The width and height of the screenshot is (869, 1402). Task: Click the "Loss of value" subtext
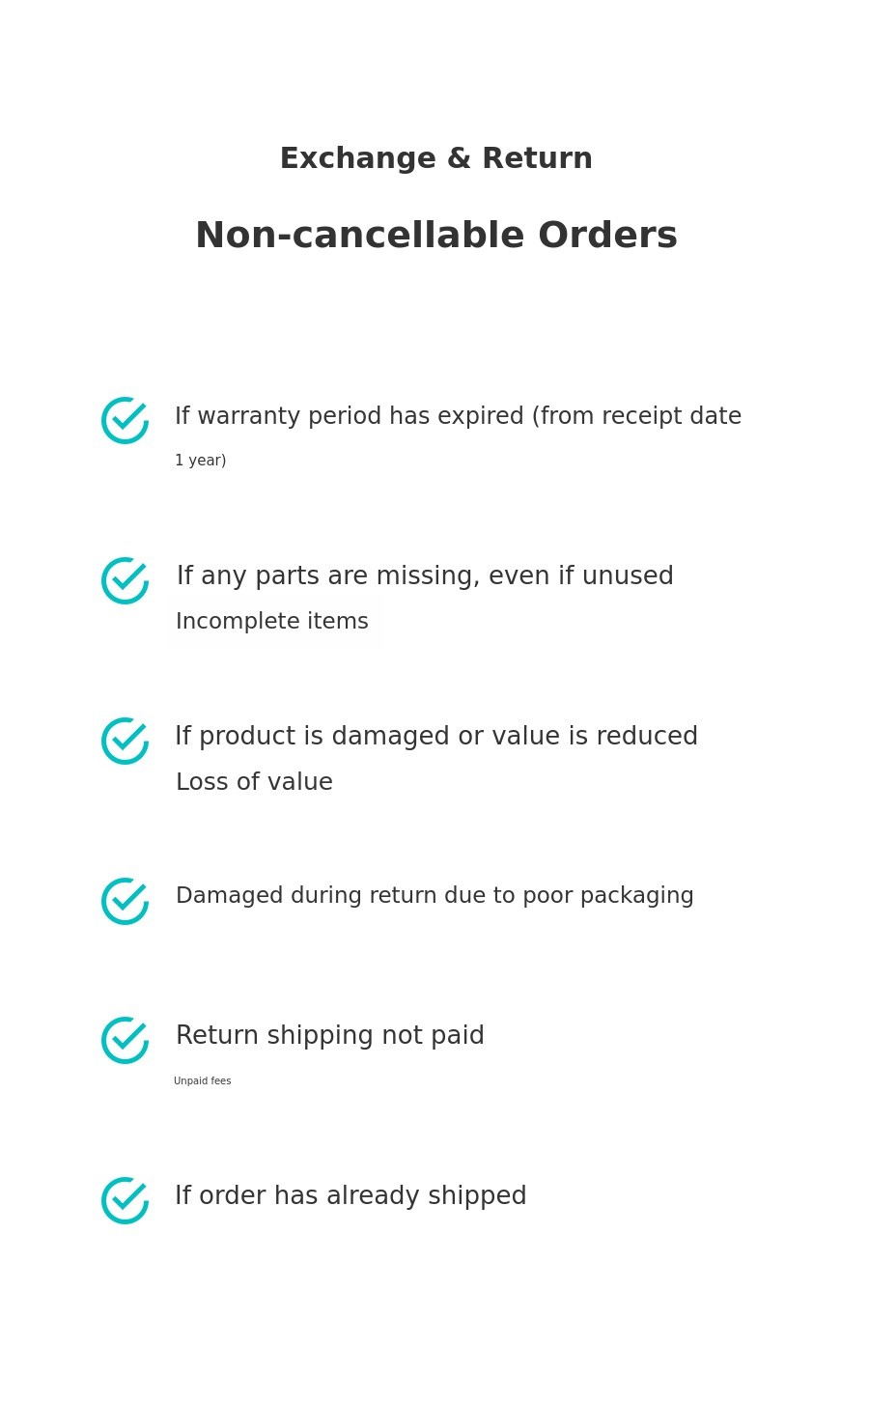coord(254,782)
